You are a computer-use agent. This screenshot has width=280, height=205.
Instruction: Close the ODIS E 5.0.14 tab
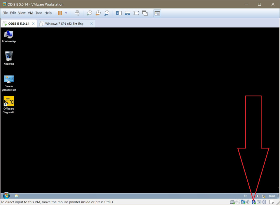tap(33, 24)
